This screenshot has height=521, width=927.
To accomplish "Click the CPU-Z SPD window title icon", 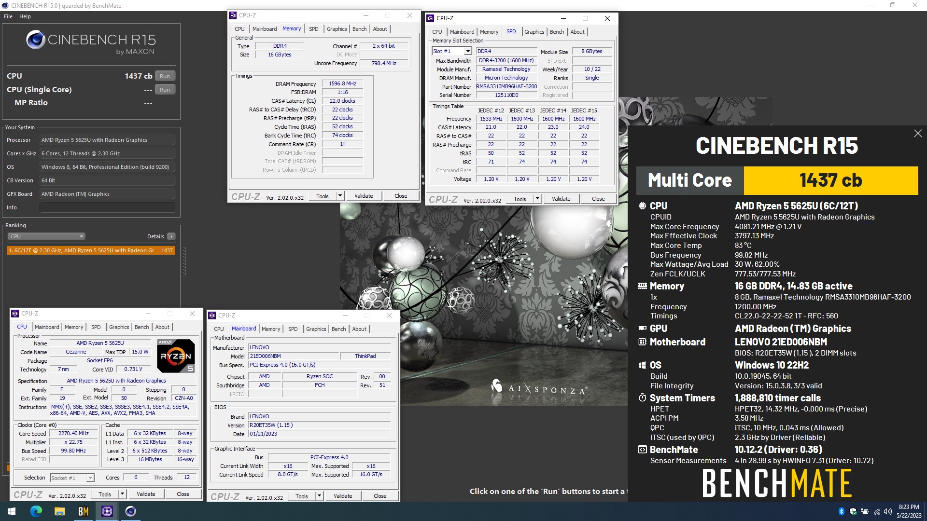I will coord(430,18).
